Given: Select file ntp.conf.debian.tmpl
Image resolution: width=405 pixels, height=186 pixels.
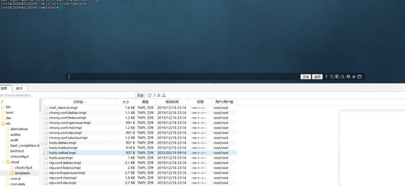Looking at the screenshot, I should [x=65, y=163].
